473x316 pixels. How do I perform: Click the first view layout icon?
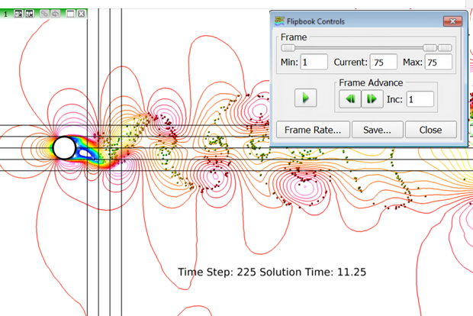(18, 14)
